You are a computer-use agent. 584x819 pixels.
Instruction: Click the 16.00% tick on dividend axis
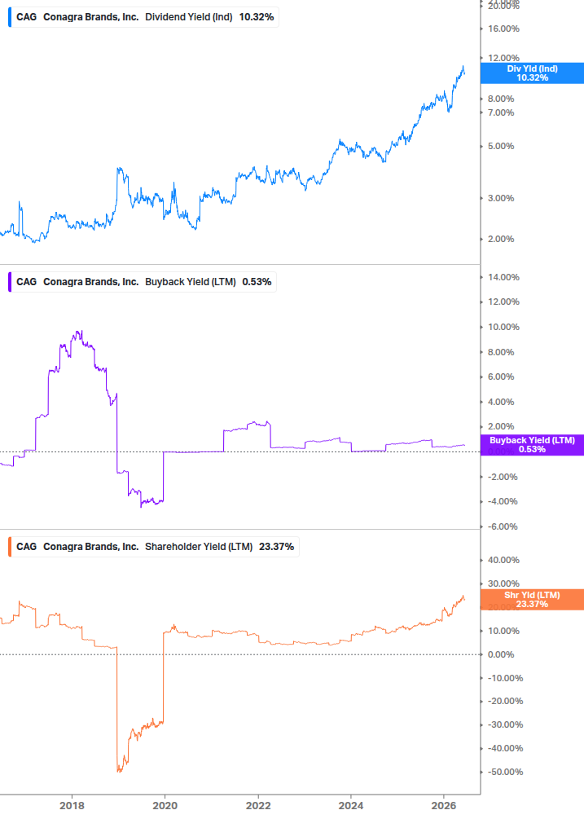point(503,29)
